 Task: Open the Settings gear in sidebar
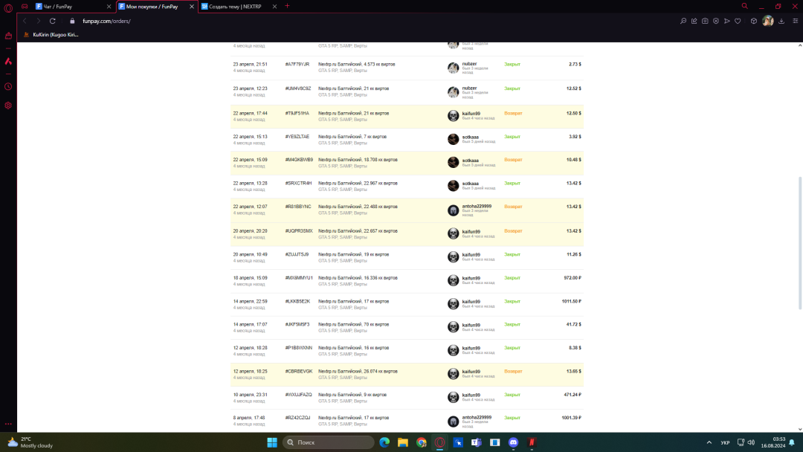(x=8, y=106)
